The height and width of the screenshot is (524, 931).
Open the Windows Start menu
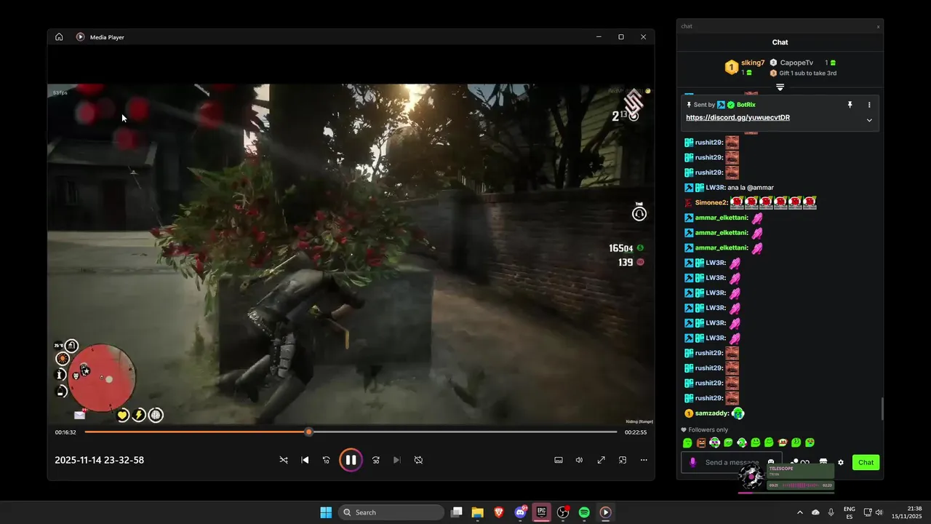coord(326,512)
